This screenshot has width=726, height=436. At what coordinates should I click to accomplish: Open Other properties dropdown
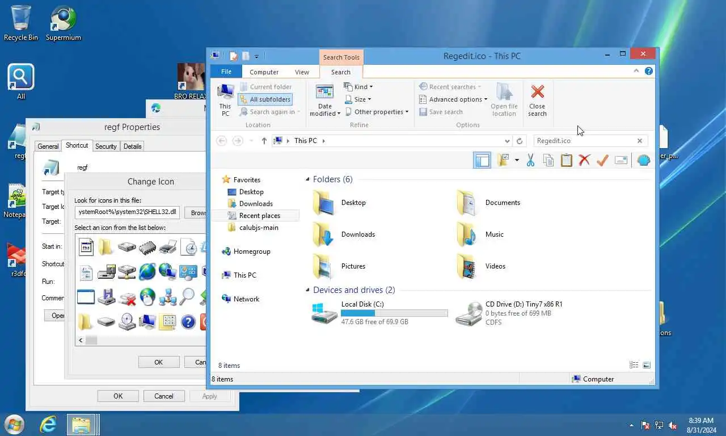(x=377, y=112)
